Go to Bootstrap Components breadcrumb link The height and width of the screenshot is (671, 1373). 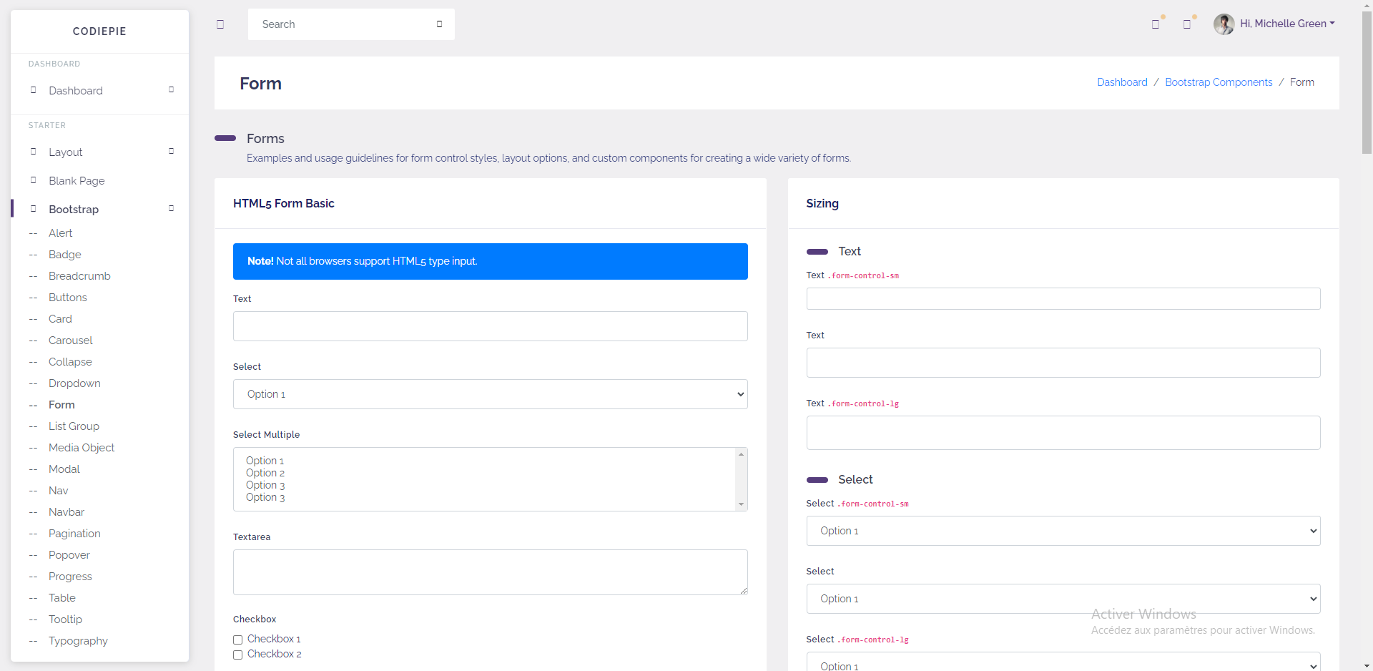tap(1219, 82)
